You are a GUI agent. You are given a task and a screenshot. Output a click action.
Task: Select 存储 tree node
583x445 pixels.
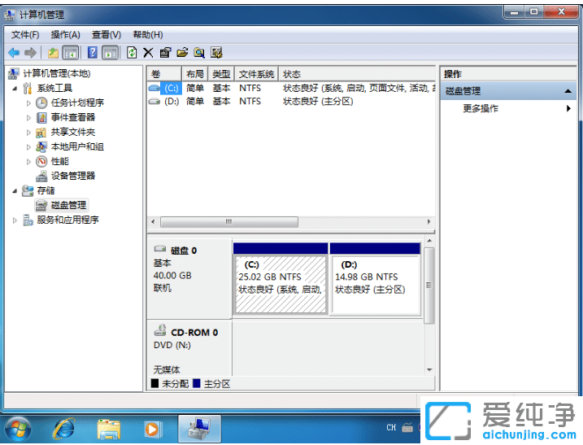pyautogui.click(x=46, y=190)
